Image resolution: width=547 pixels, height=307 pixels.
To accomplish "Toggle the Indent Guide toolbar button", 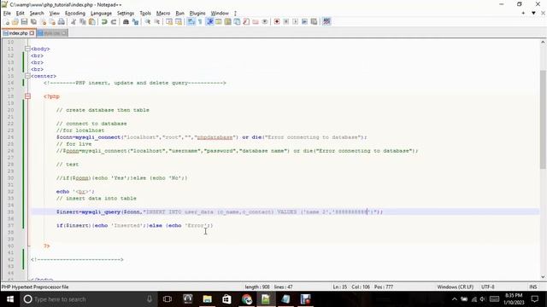I will (209, 22).
